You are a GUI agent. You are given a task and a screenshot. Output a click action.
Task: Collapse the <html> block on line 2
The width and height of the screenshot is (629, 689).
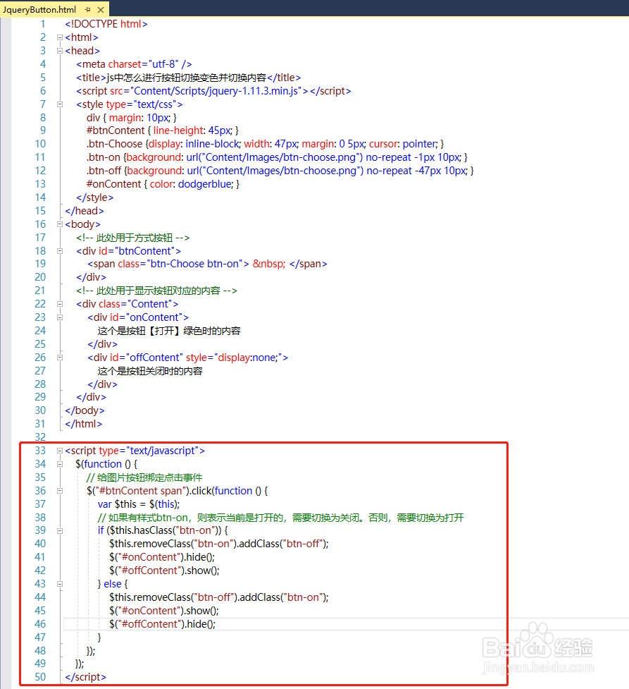(60, 37)
